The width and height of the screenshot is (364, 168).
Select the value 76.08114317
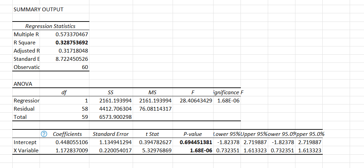pyautogui.click(x=155, y=109)
